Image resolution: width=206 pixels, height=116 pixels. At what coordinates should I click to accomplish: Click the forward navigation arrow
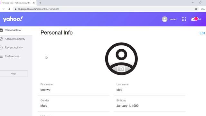(x=4, y=9)
